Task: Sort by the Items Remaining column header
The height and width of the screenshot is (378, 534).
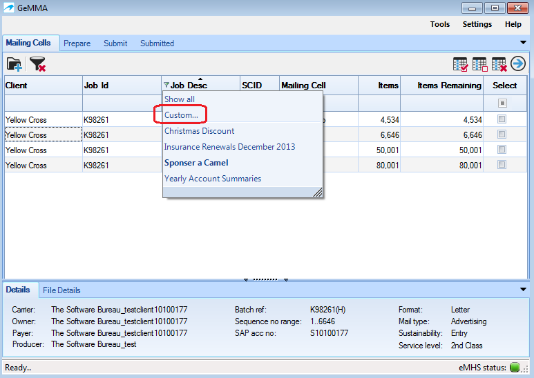Action: point(441,86)
